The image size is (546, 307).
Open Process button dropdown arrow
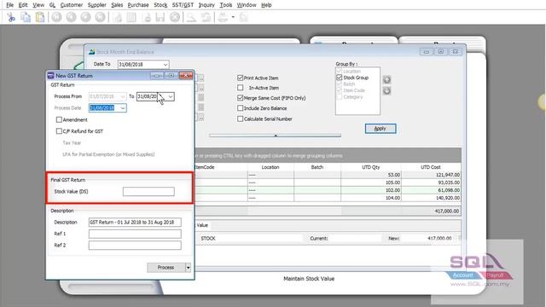pos(188,267)
